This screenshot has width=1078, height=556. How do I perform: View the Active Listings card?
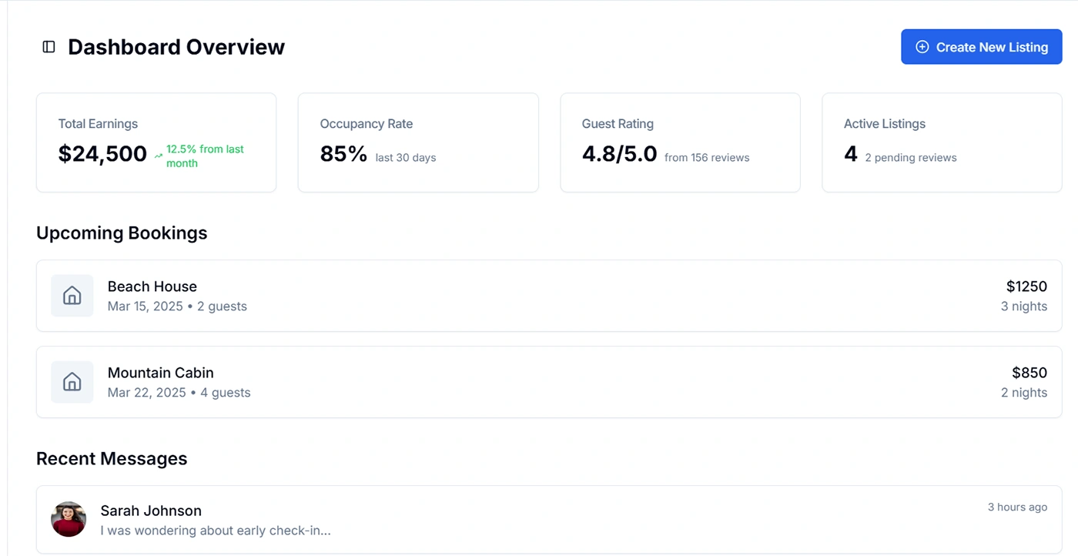tap(942, 142)
